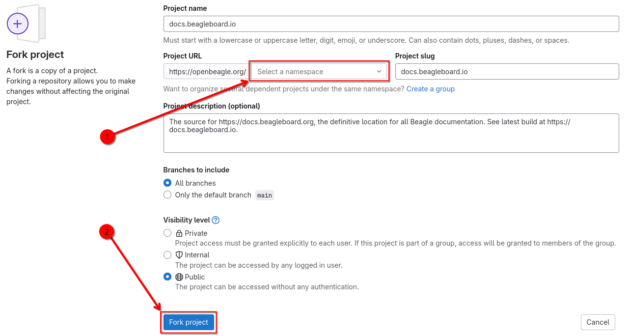Viewport: 629px width, 336px height.
Task: Click the red annotation marker 1
Action: tap(107, 137)
